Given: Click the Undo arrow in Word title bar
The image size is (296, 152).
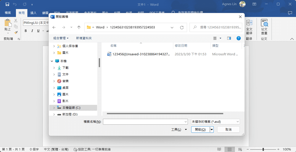Looking at the screenshot, I should (x=15, y=4).
